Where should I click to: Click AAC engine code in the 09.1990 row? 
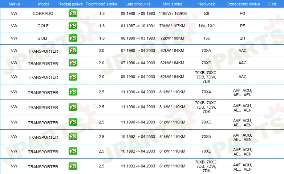pos(242,77)
